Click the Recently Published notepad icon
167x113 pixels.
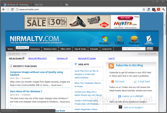pyautogui.click(x=11, y=66)
